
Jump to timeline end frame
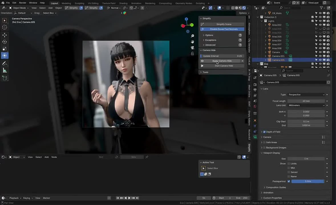(137, 198)
